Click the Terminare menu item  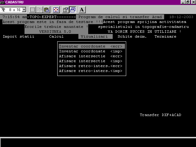pyautogui.click(x=165, y=36)
